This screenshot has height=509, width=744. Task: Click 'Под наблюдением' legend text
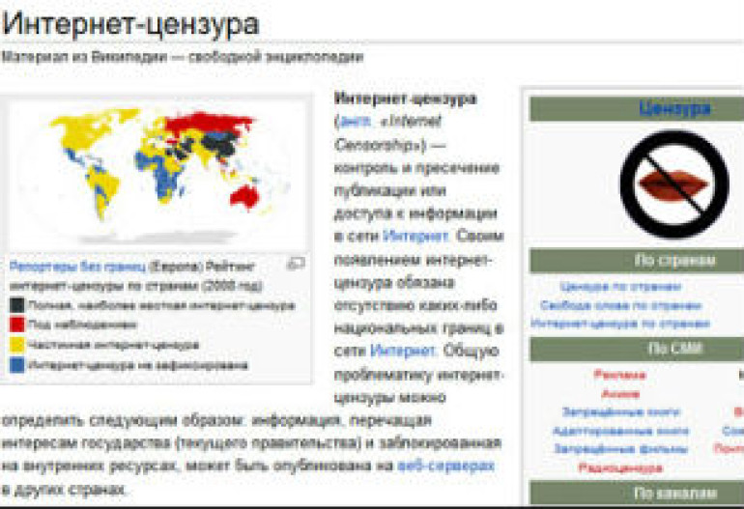click(82, 325)
